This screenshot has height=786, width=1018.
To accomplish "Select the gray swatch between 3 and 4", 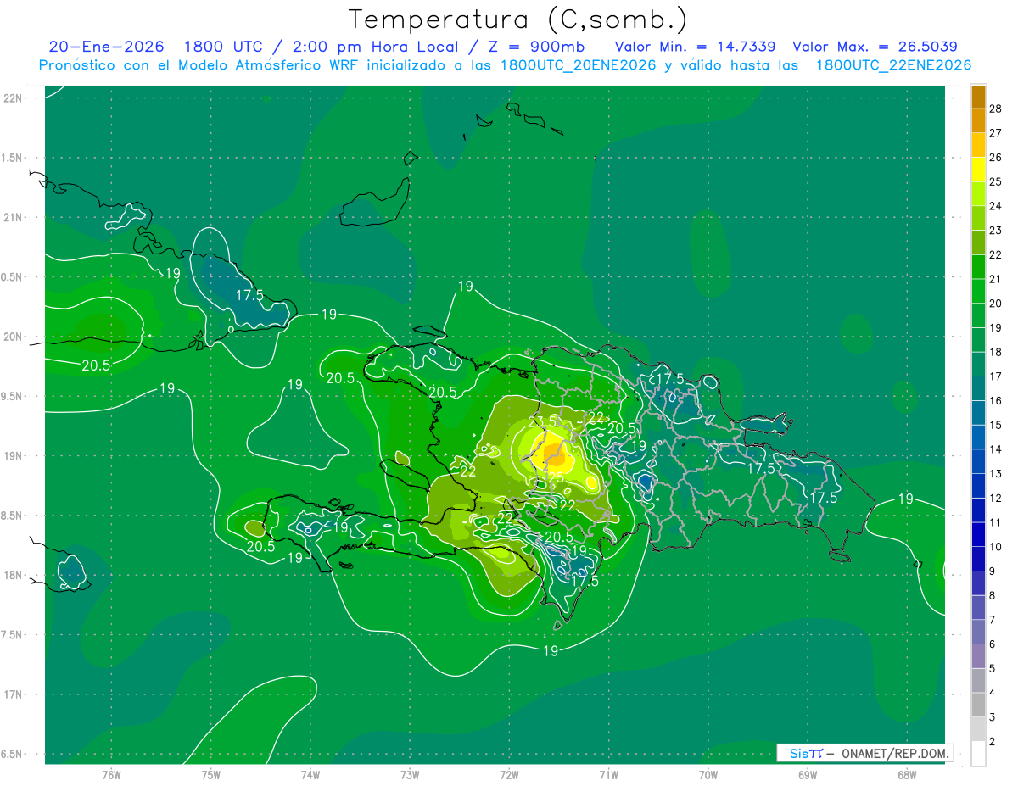I will pos(978,705).
